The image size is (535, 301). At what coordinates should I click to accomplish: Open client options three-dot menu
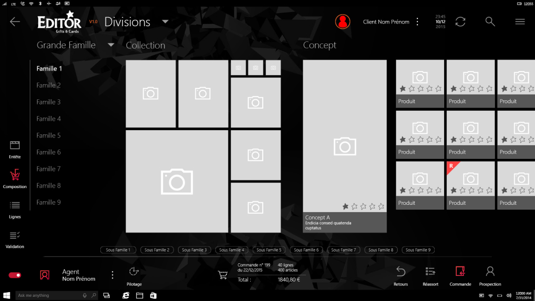pyautogui.click(x=417, y=21)
